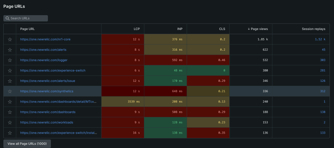The width and height of the screenshot is (334, 148).
Task: Star the synthetics URL row
Action: (x=10, y=91)
